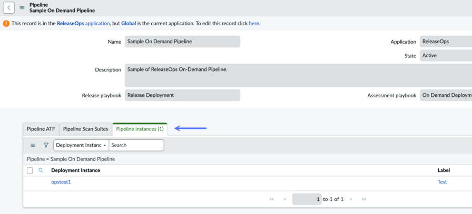
Task: Go back using the left chevron button
Action: (9, 8)
